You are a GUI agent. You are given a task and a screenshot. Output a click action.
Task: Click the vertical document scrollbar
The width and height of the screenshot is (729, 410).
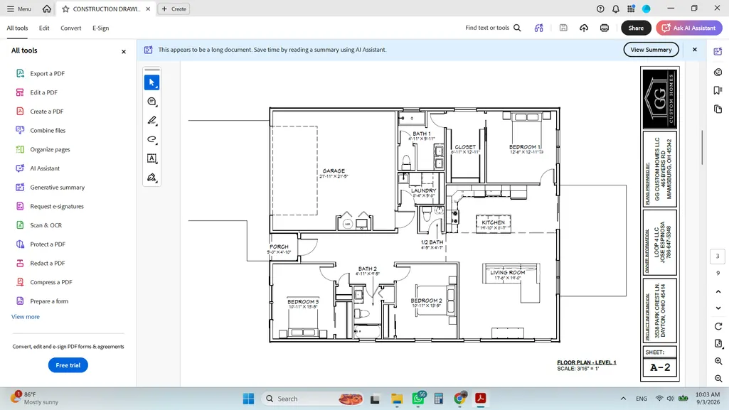702,148
